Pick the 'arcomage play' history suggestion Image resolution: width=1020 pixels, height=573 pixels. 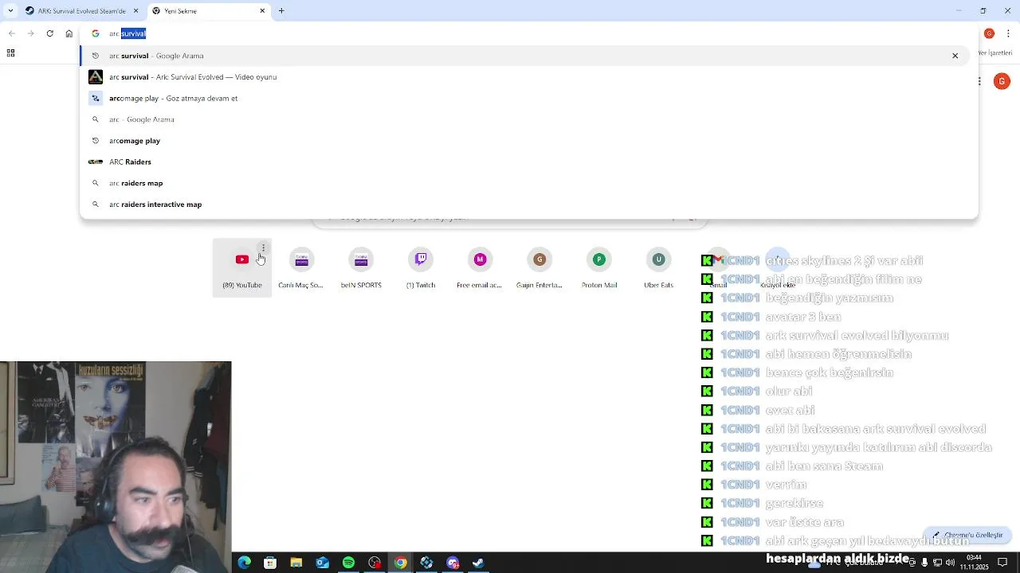(x=526, y=141)
